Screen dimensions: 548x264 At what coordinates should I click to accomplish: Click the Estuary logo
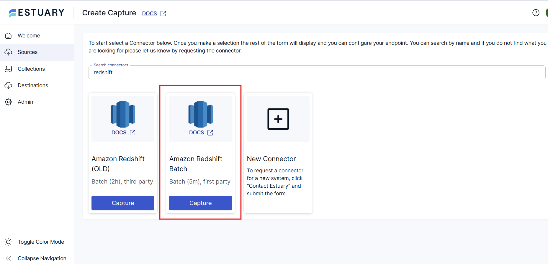36,13
